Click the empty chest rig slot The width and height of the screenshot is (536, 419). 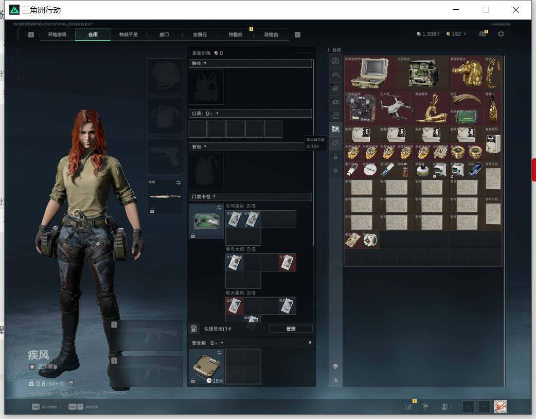[206, 87]
